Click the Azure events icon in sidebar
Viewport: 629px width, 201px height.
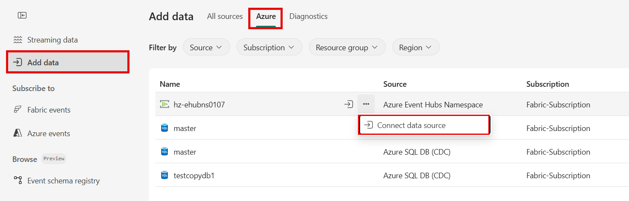click(18, 133)
